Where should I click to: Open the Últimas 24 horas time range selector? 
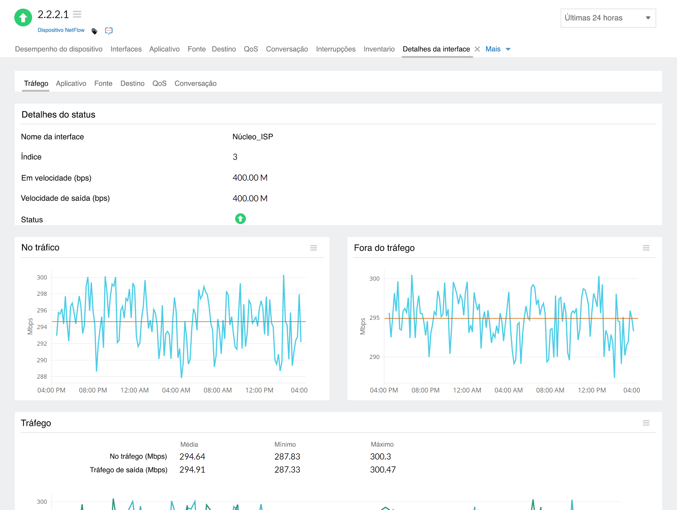click(x=608, y=18)
